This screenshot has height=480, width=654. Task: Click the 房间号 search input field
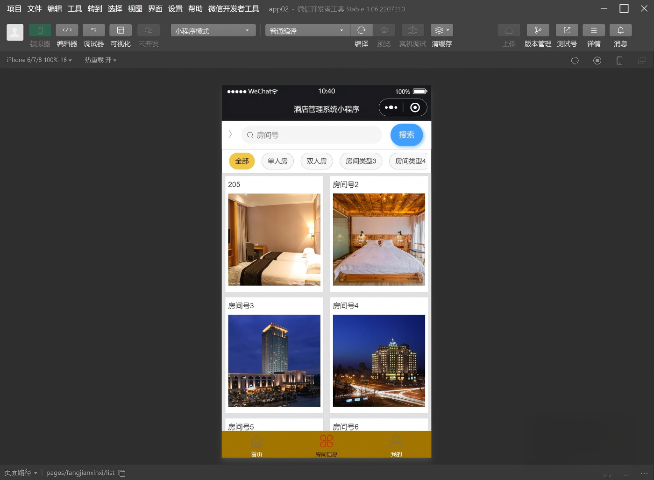(312, 135)
